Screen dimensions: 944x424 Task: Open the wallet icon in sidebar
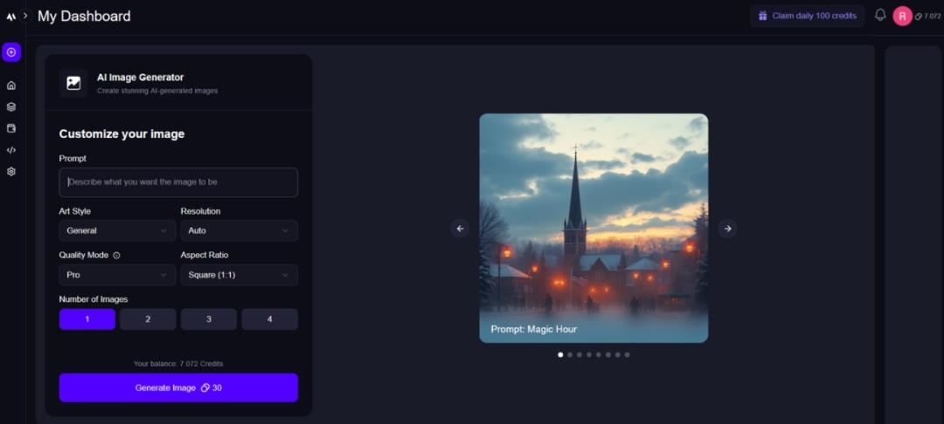[x=11, y=128]
